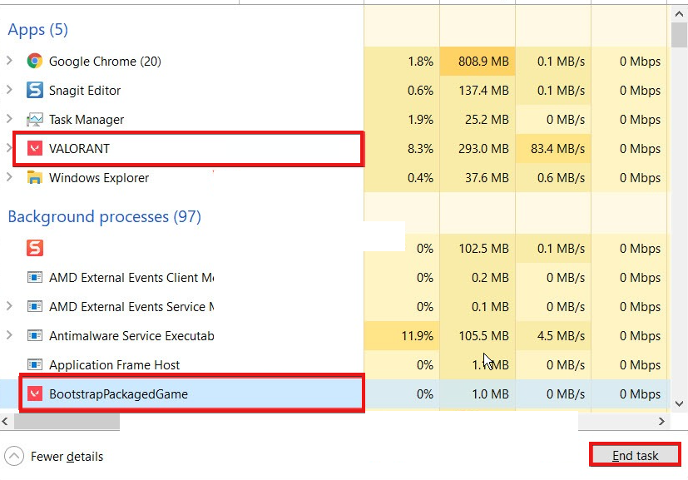Image resolution: width=688 pixels, height=480 pixels.
Task: Click the Antimalware Service Executable icon
Action: coord(35,335)
